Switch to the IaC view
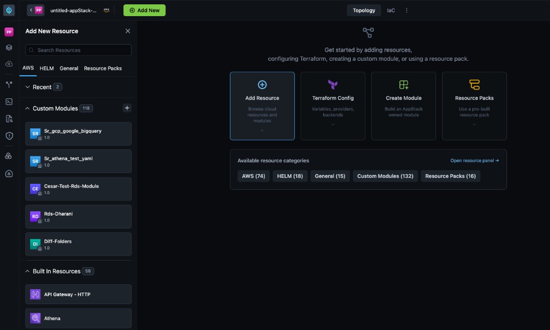Viewport: 550px width, 330px height. pyautogui.click(x=390, y=10)
